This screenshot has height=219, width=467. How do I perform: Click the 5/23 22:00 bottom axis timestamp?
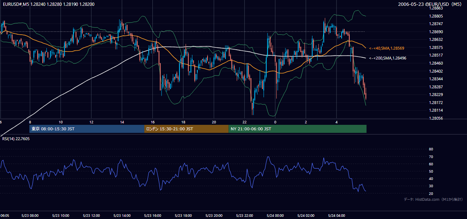click(x=245, y=215)
